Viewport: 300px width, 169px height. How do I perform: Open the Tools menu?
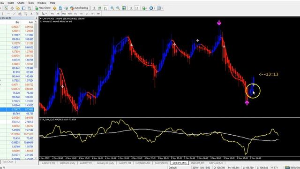pos(31,3)
